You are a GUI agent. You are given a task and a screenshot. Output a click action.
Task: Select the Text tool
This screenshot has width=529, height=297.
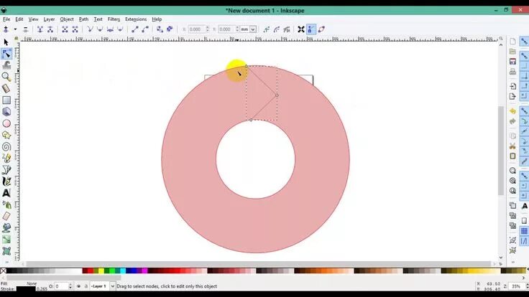click(6, 193)
